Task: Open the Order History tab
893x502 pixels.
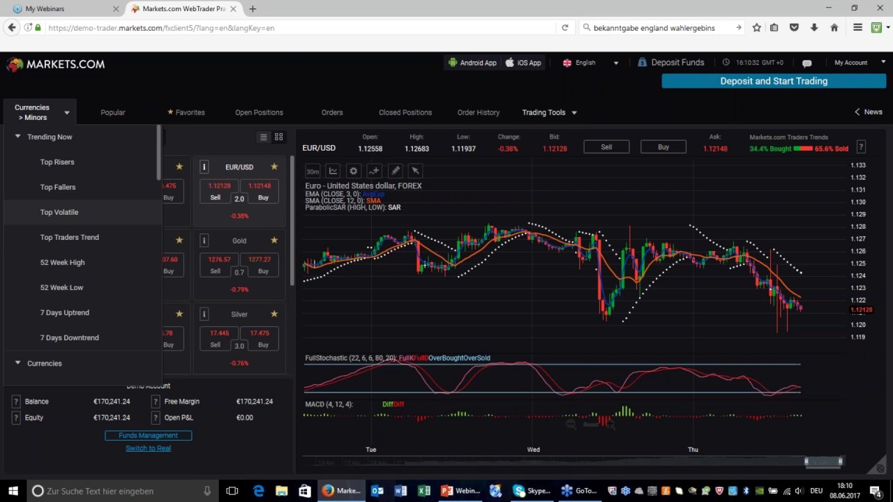Action: [479, 112]
